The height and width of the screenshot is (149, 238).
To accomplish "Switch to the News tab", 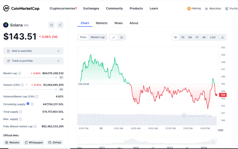I will tap(118, 23).
